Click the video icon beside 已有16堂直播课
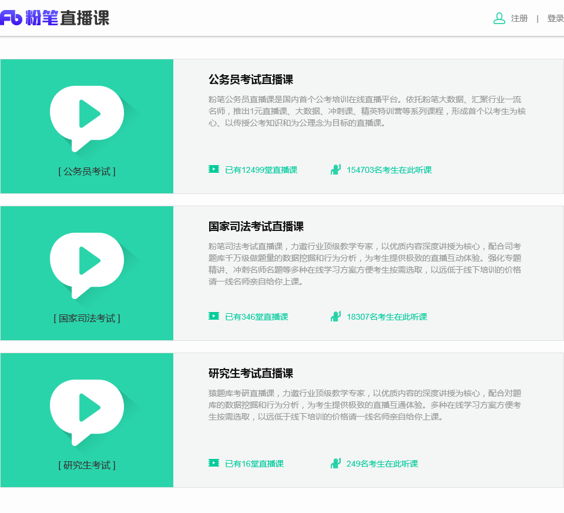Screen dimensions: 564x513 click(x=214, y=462)
